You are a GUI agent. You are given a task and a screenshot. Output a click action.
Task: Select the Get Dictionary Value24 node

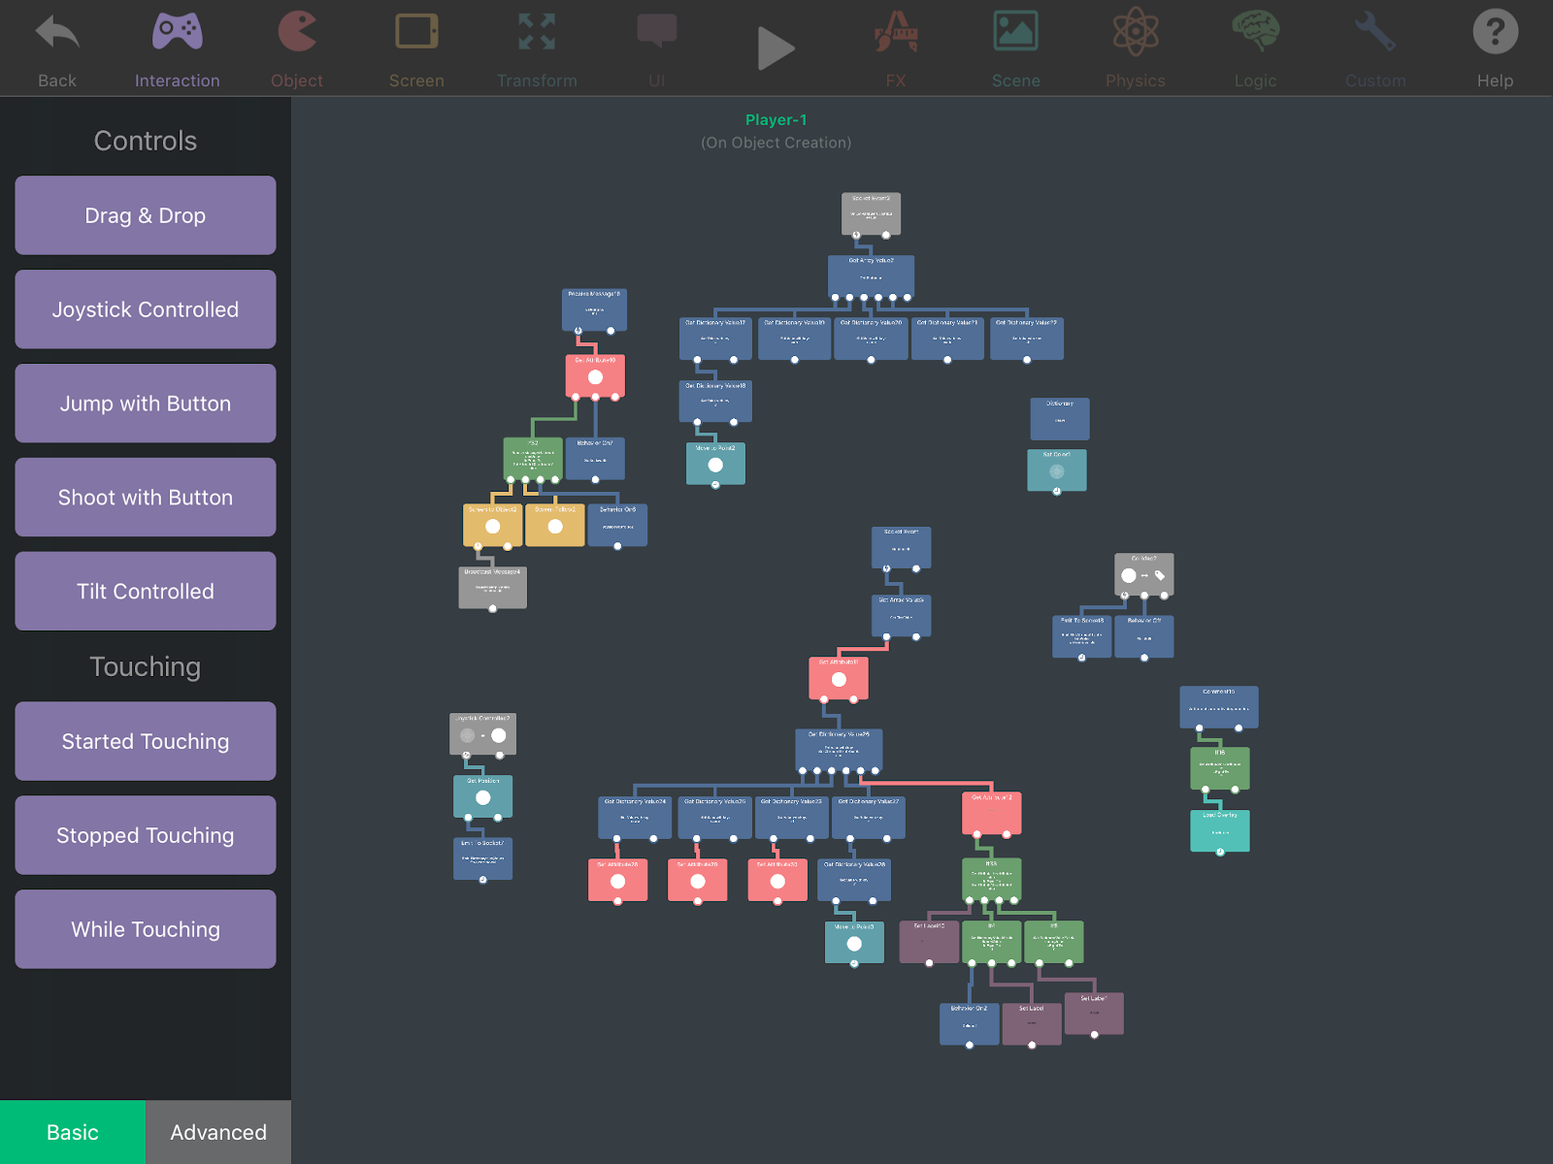coord(635,819)
